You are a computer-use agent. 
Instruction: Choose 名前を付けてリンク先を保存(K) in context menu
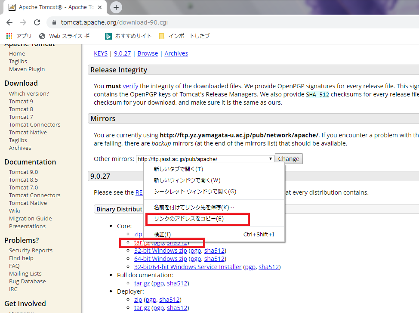(x=214, y=208)
